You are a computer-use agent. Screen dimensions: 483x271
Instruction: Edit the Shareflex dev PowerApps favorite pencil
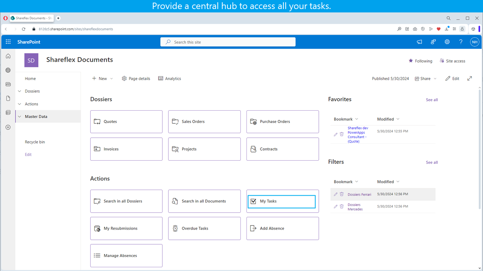pyautogui.click(x=335, y=134)
